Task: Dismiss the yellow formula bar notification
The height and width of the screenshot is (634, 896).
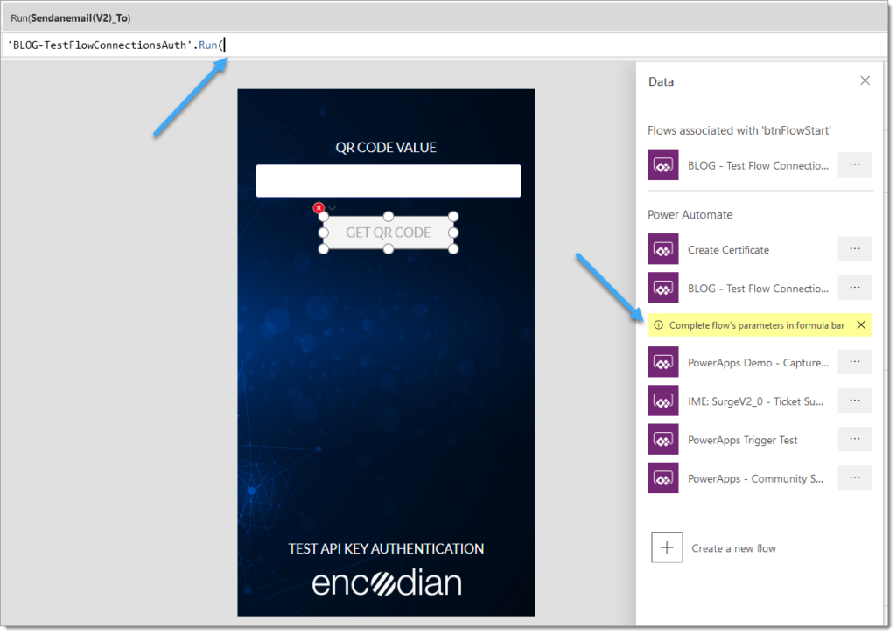Action: [x=861, y=325]
